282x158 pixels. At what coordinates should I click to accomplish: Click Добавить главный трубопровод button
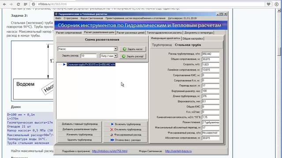click(x=79, y=124)
